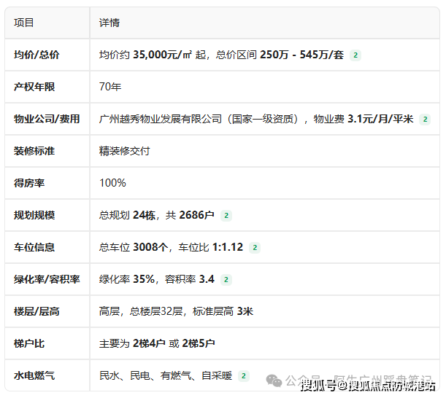Click the 总规划 24栋 text

[x=127, y=215]
